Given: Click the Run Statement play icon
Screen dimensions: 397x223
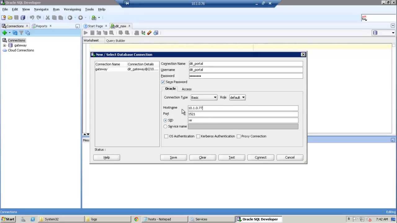Looking at the screenshot, I should point(86,33).
